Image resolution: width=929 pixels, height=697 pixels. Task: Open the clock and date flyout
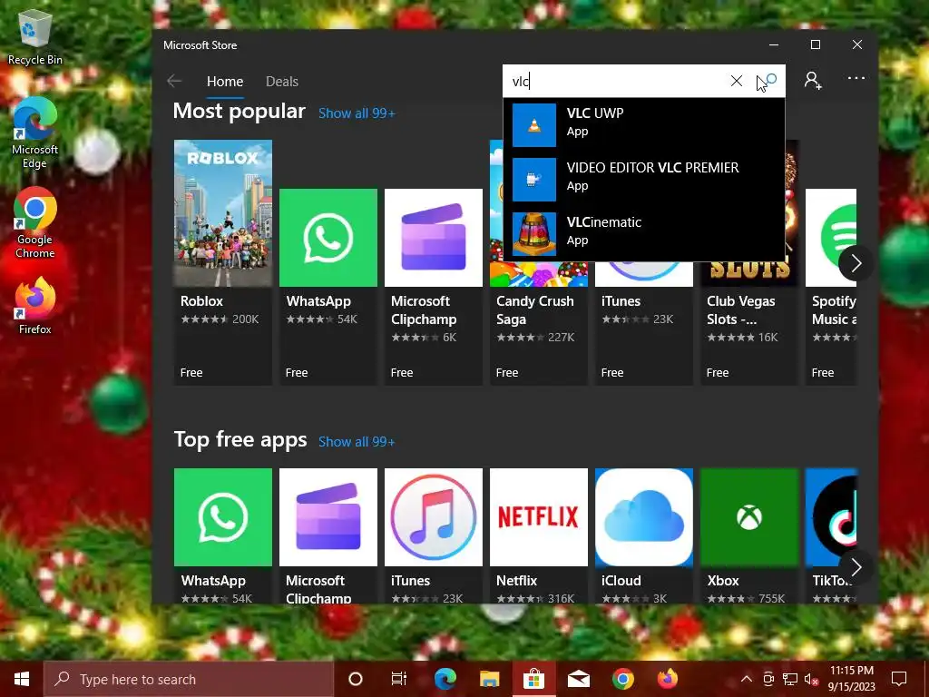(851, 679)
